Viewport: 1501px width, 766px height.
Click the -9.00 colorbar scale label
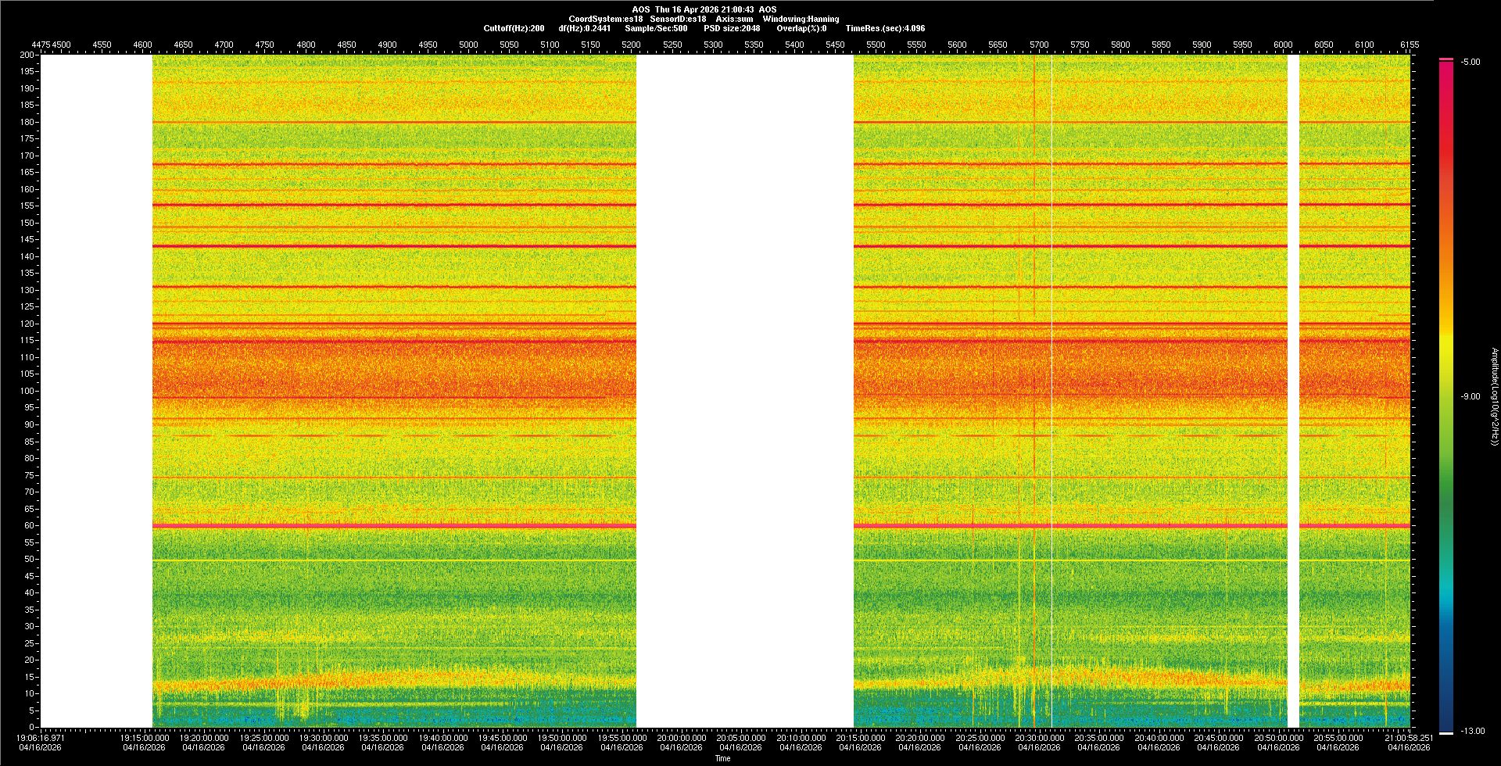point(1470,397)
